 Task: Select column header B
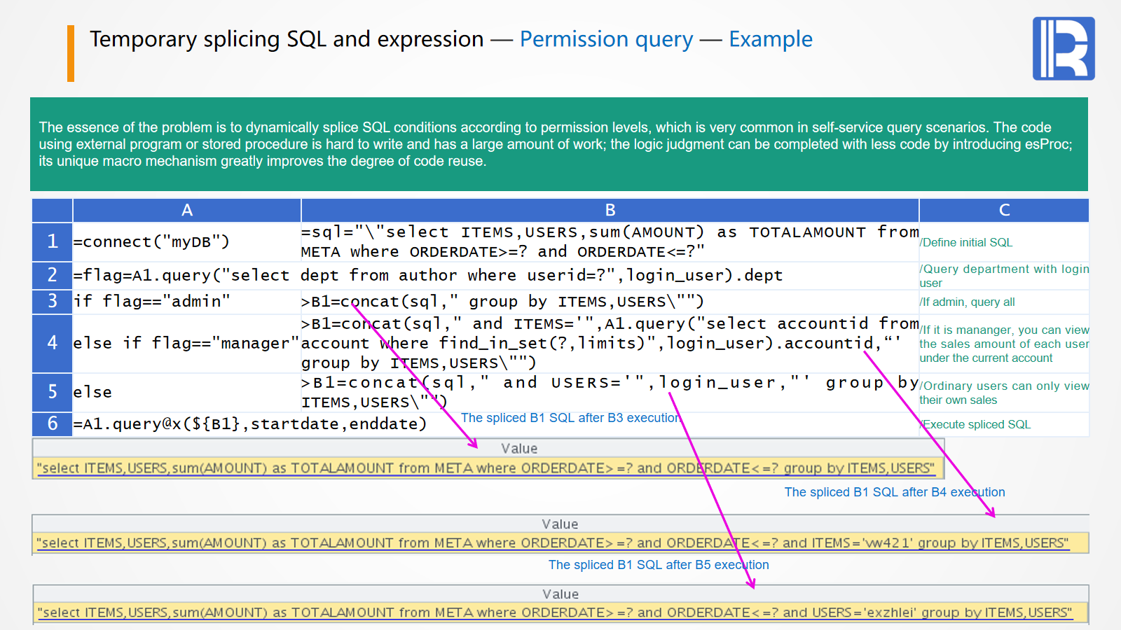pos(610,210)
